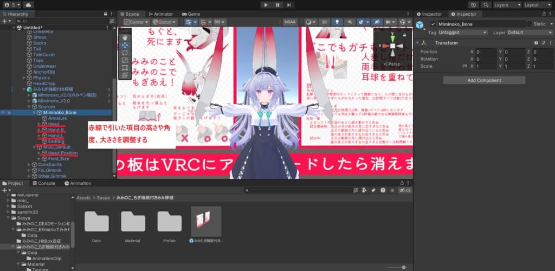
Task: Click the Pause button
Action: 277,5
